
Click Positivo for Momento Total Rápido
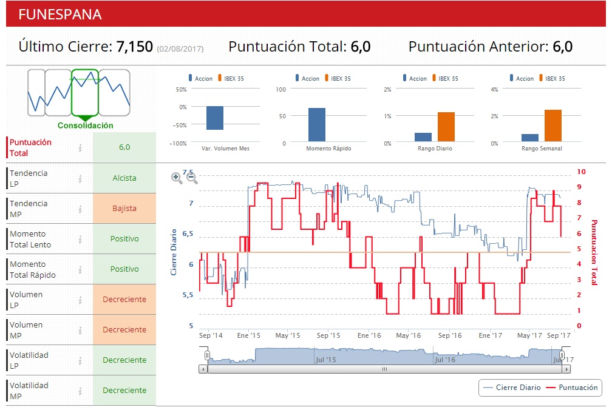pos(124,269)
